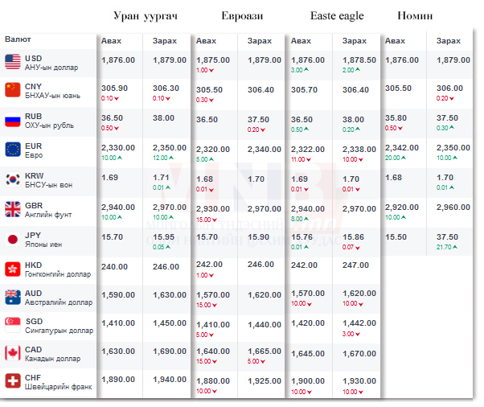The width and height of the screenshot is (484, 407).
Task: Click the AUD Australian flag icon
Action: 12,297
